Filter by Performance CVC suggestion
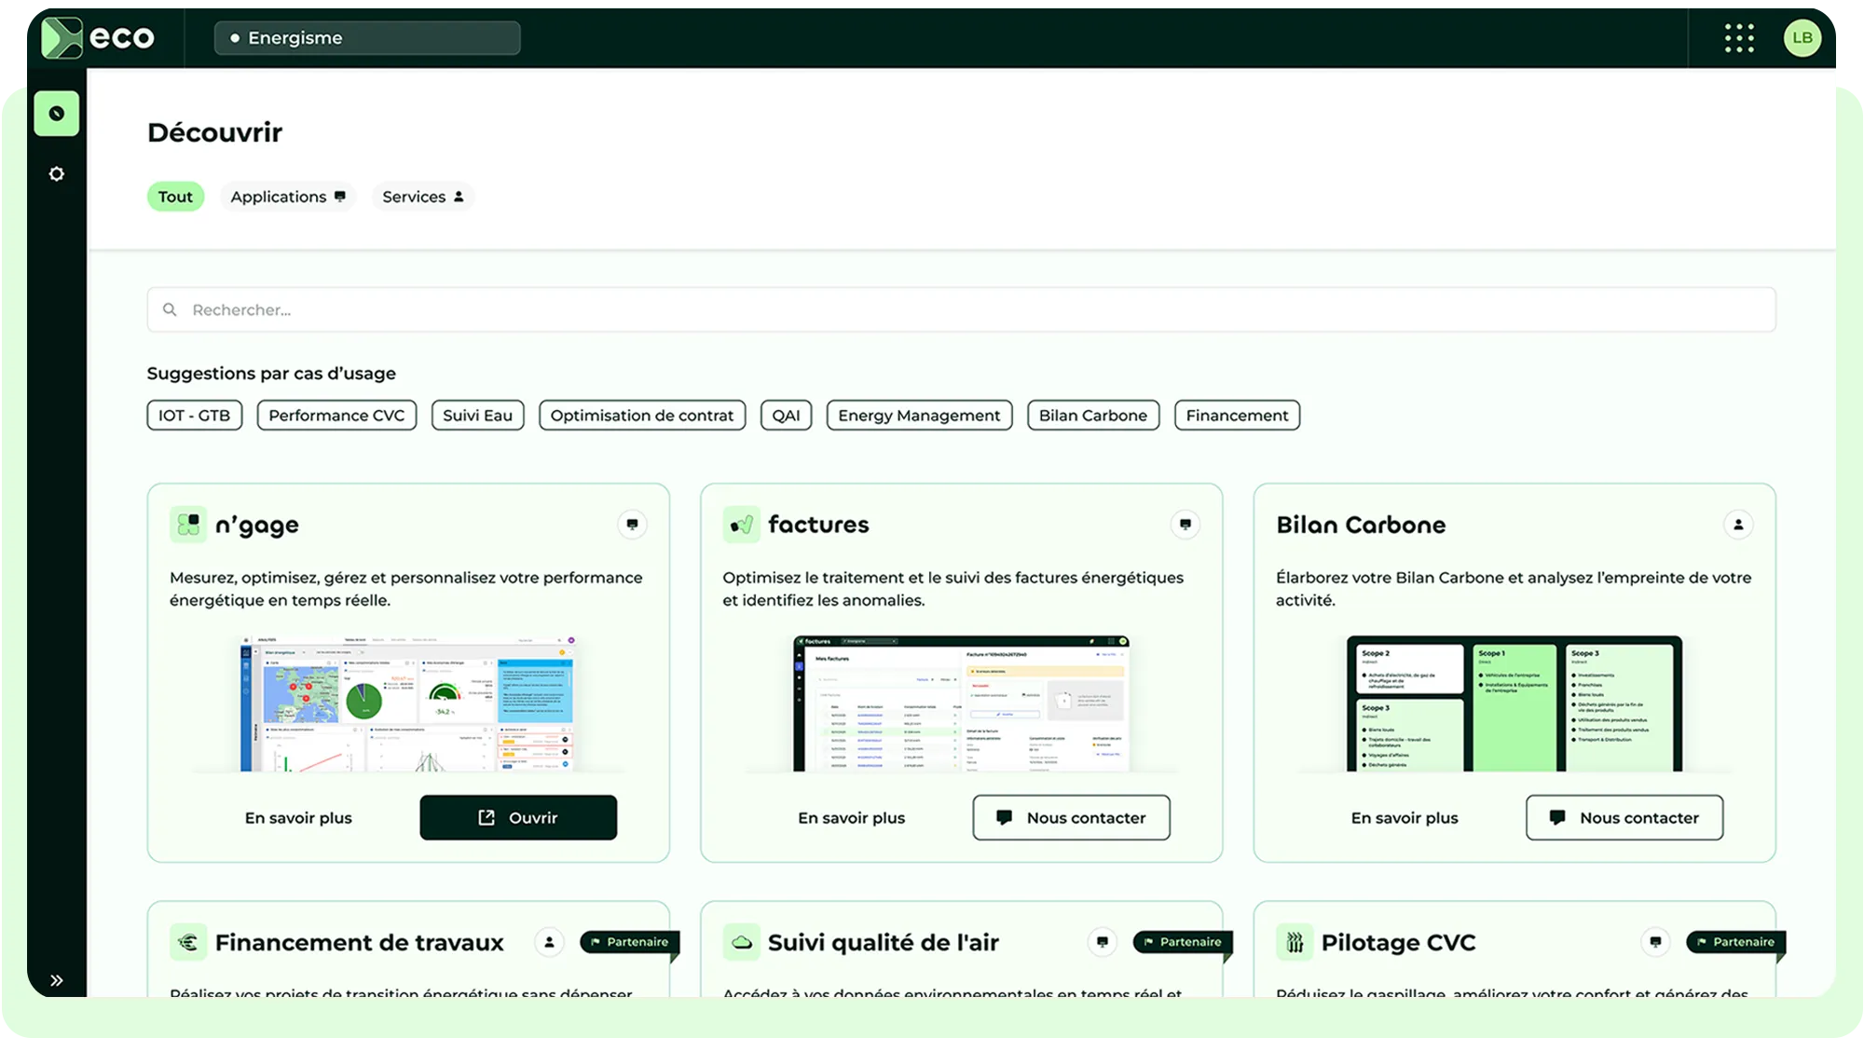Image resolution: width=1864 pixels, height=1038 pixels. 336,416
